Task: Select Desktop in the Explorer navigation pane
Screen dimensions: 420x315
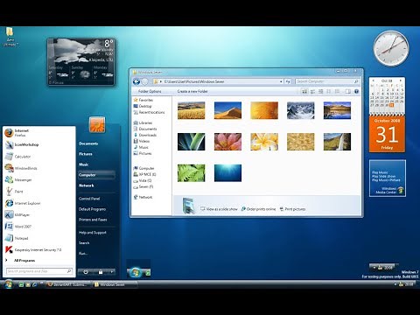Action: pos(143,106)
